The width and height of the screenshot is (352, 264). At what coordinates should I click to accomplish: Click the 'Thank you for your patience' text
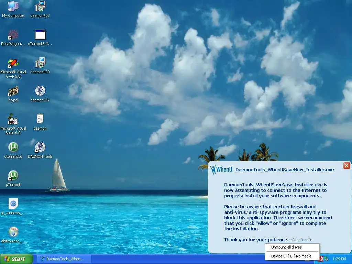click(255, 240)
